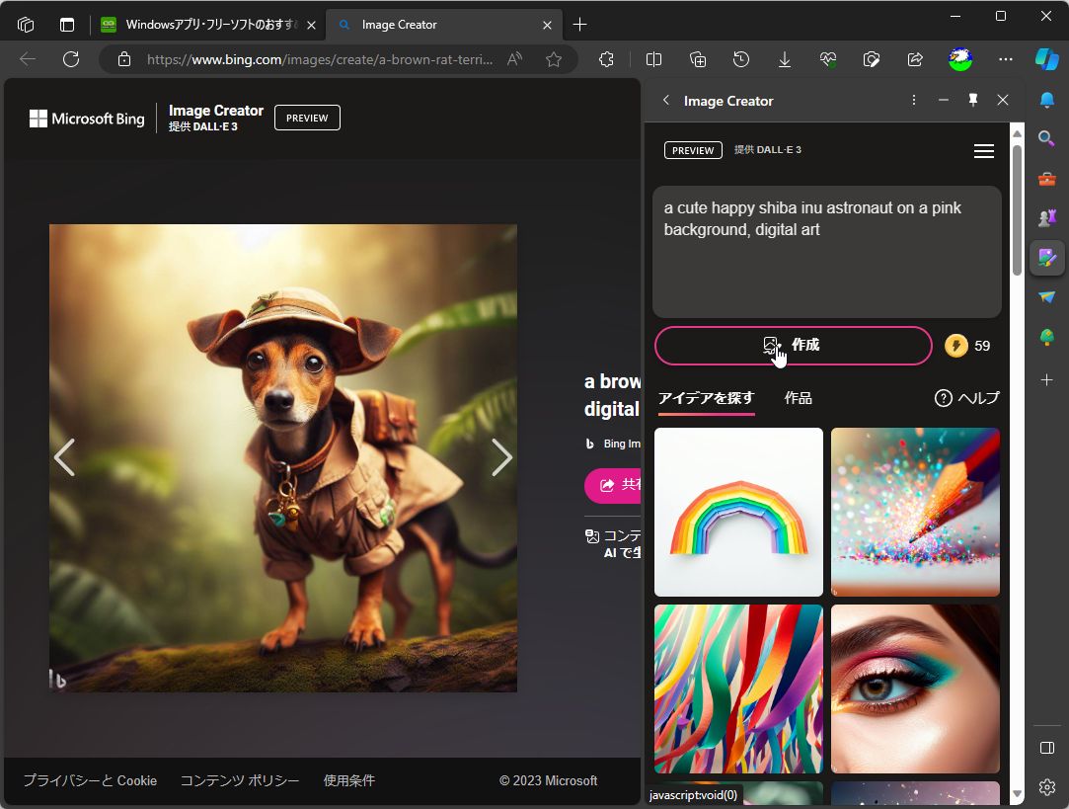Show the previous generated image

click(x=64, y=457)
